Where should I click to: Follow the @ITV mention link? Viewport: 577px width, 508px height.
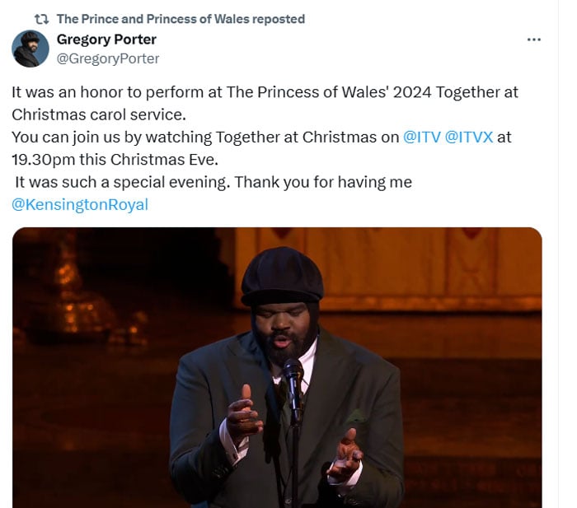pos(422,137)
